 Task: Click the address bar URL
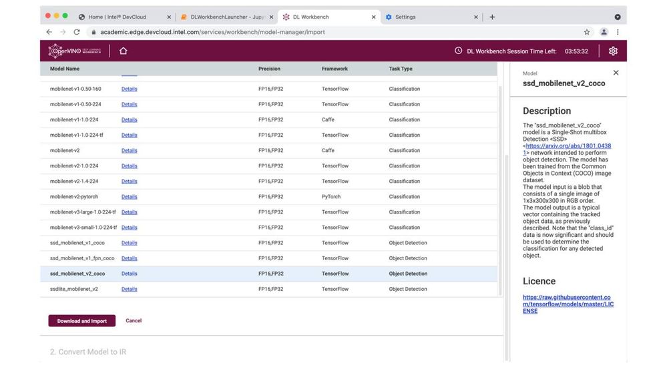[213, 32]
